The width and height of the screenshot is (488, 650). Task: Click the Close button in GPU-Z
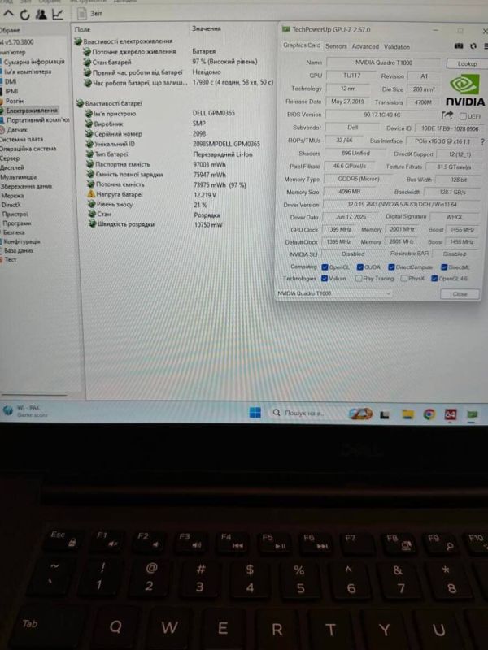[460, 293]
